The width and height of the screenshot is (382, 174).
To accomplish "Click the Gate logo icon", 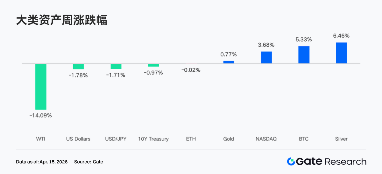I will tap(291, 162).
